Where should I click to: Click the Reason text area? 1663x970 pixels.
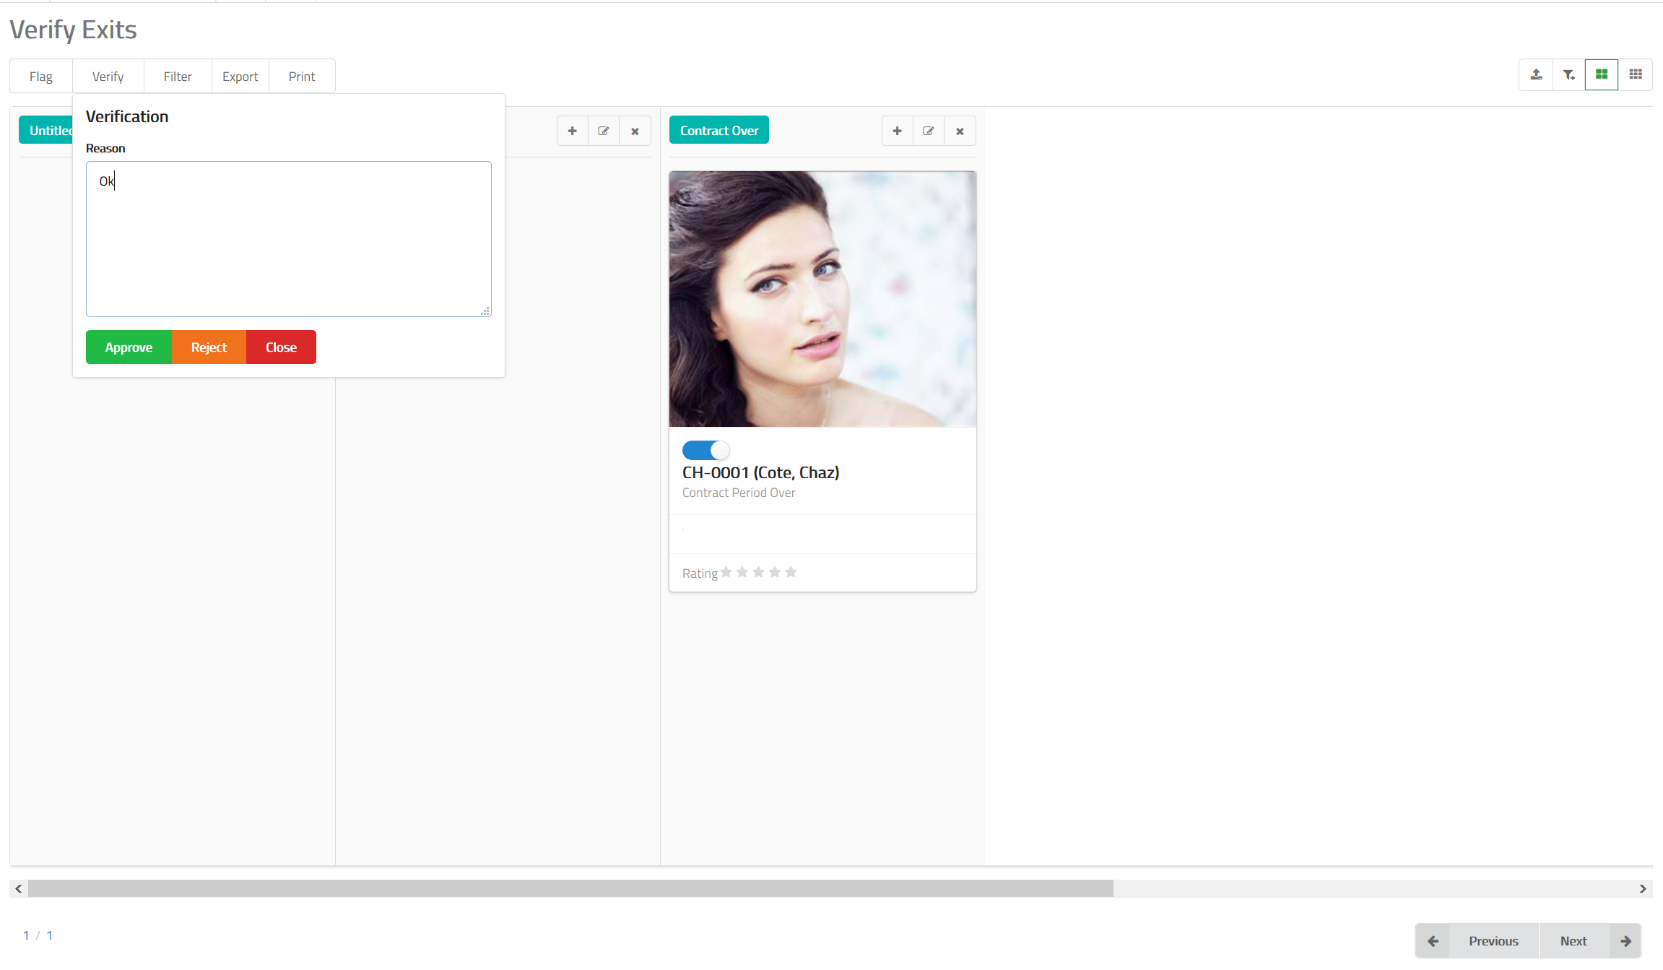click(289, 238)
